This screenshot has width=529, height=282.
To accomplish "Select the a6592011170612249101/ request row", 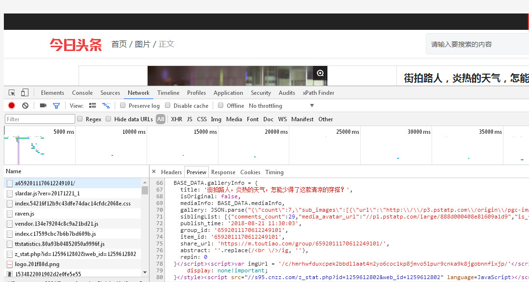I will click(72, 183).
